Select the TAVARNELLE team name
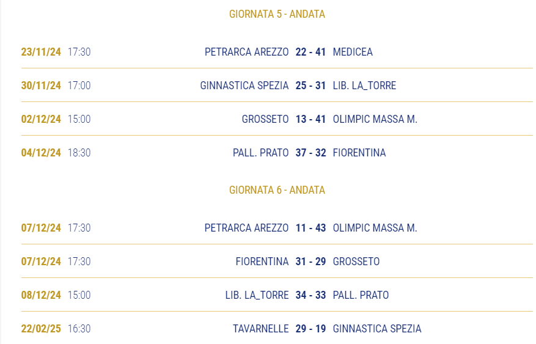Image resolution: width=536 pixels, height=344 pixels. tap(261, 329)
